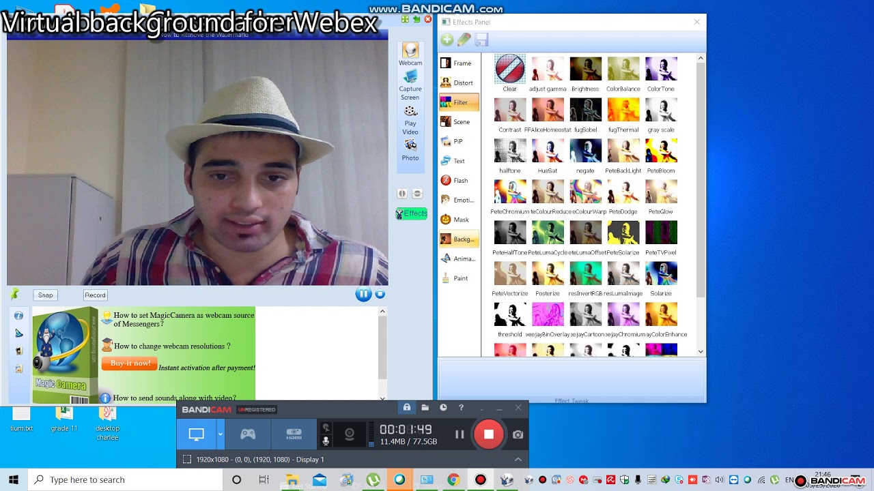
Task: Open the PiP effects category
Action: click(x=458, y=142)
